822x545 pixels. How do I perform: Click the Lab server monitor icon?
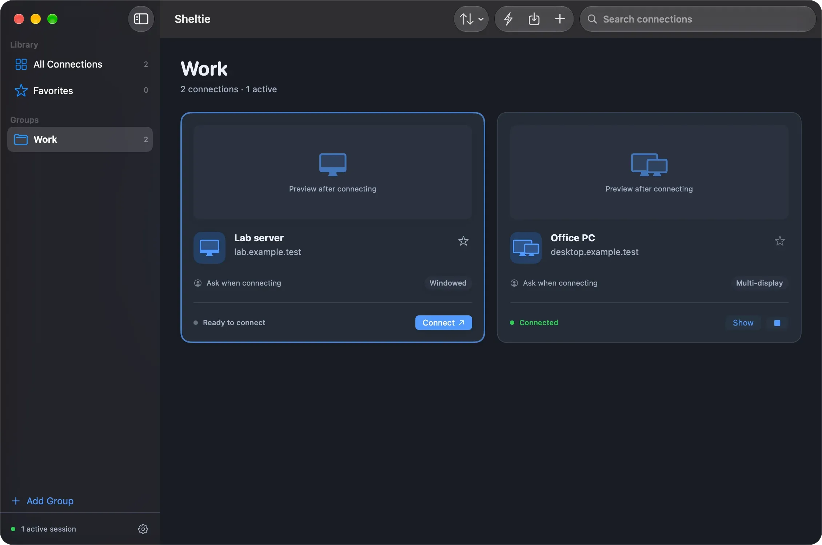(210, 248)
